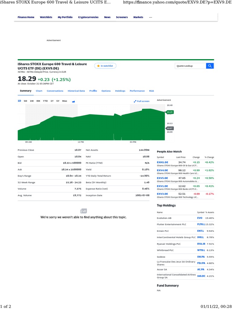The width and height of the screenshot is (232, 309).
Task: Open EXV3.DE in People Also Watch
Action: (x=162, y=194)
